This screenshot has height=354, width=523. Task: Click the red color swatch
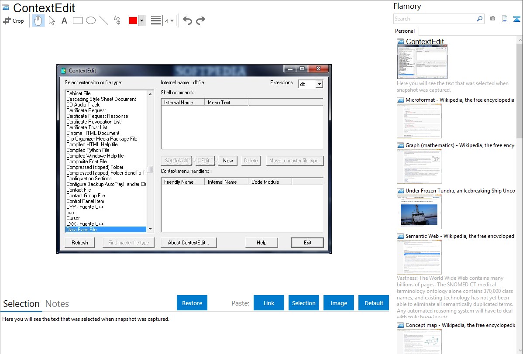point(133,21)
